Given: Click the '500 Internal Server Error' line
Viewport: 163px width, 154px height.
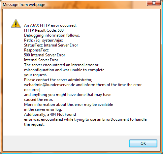Looking at the screenshot, I should [45, 55].
